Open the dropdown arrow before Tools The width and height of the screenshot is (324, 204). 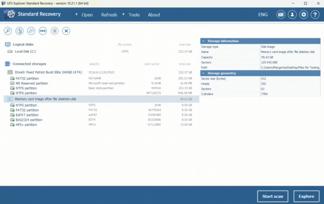[123, 15]
